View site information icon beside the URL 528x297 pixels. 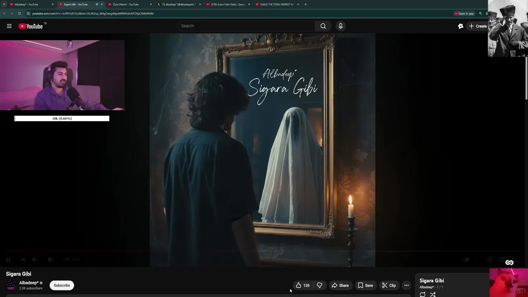tap(28, 13)
